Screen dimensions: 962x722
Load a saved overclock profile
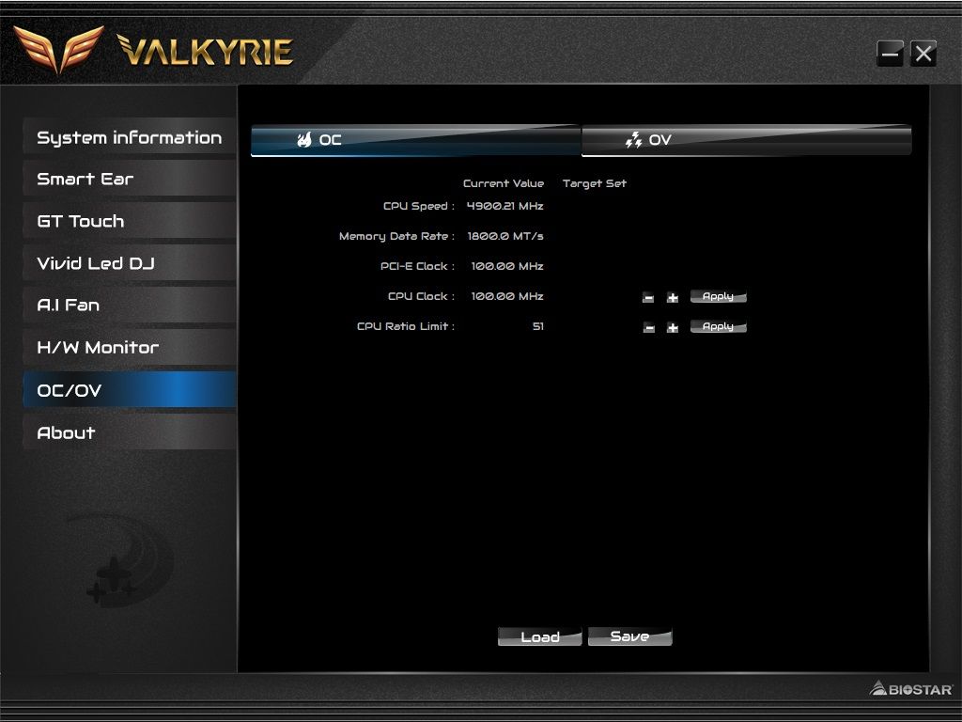point(540,636)
